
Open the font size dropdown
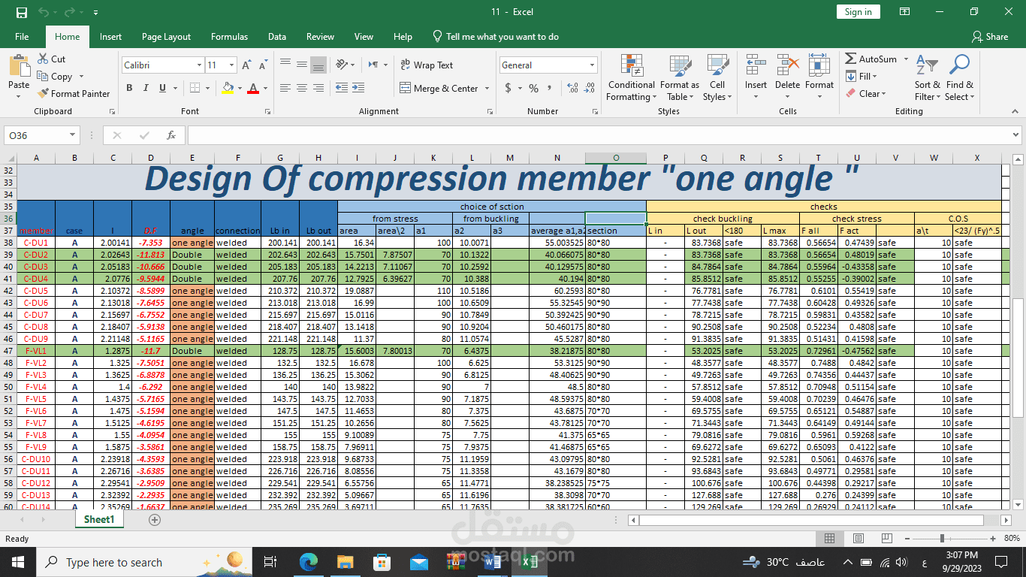tap(231, 65)
